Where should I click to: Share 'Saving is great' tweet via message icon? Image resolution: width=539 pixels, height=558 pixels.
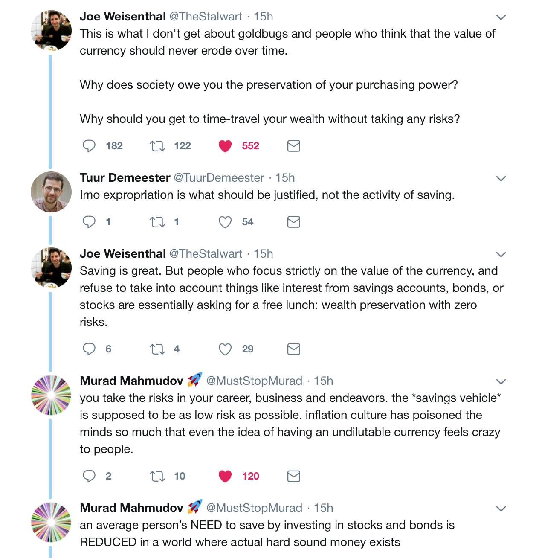pos(294,349)
